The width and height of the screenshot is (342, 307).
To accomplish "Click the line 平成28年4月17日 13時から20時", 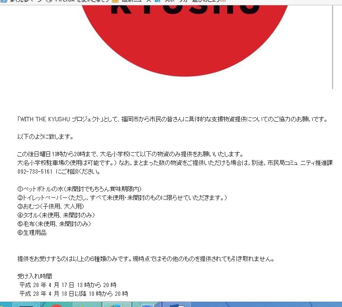I will click(68, 285).
